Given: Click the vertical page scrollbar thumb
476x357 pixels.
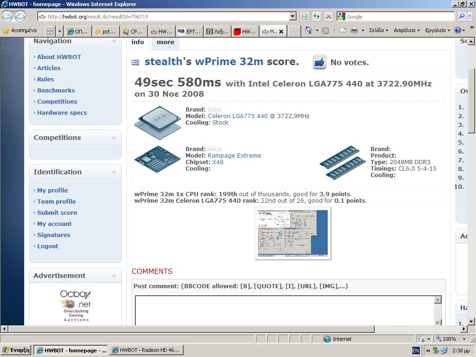Looking at the screenshot, I should pos(471,101).
